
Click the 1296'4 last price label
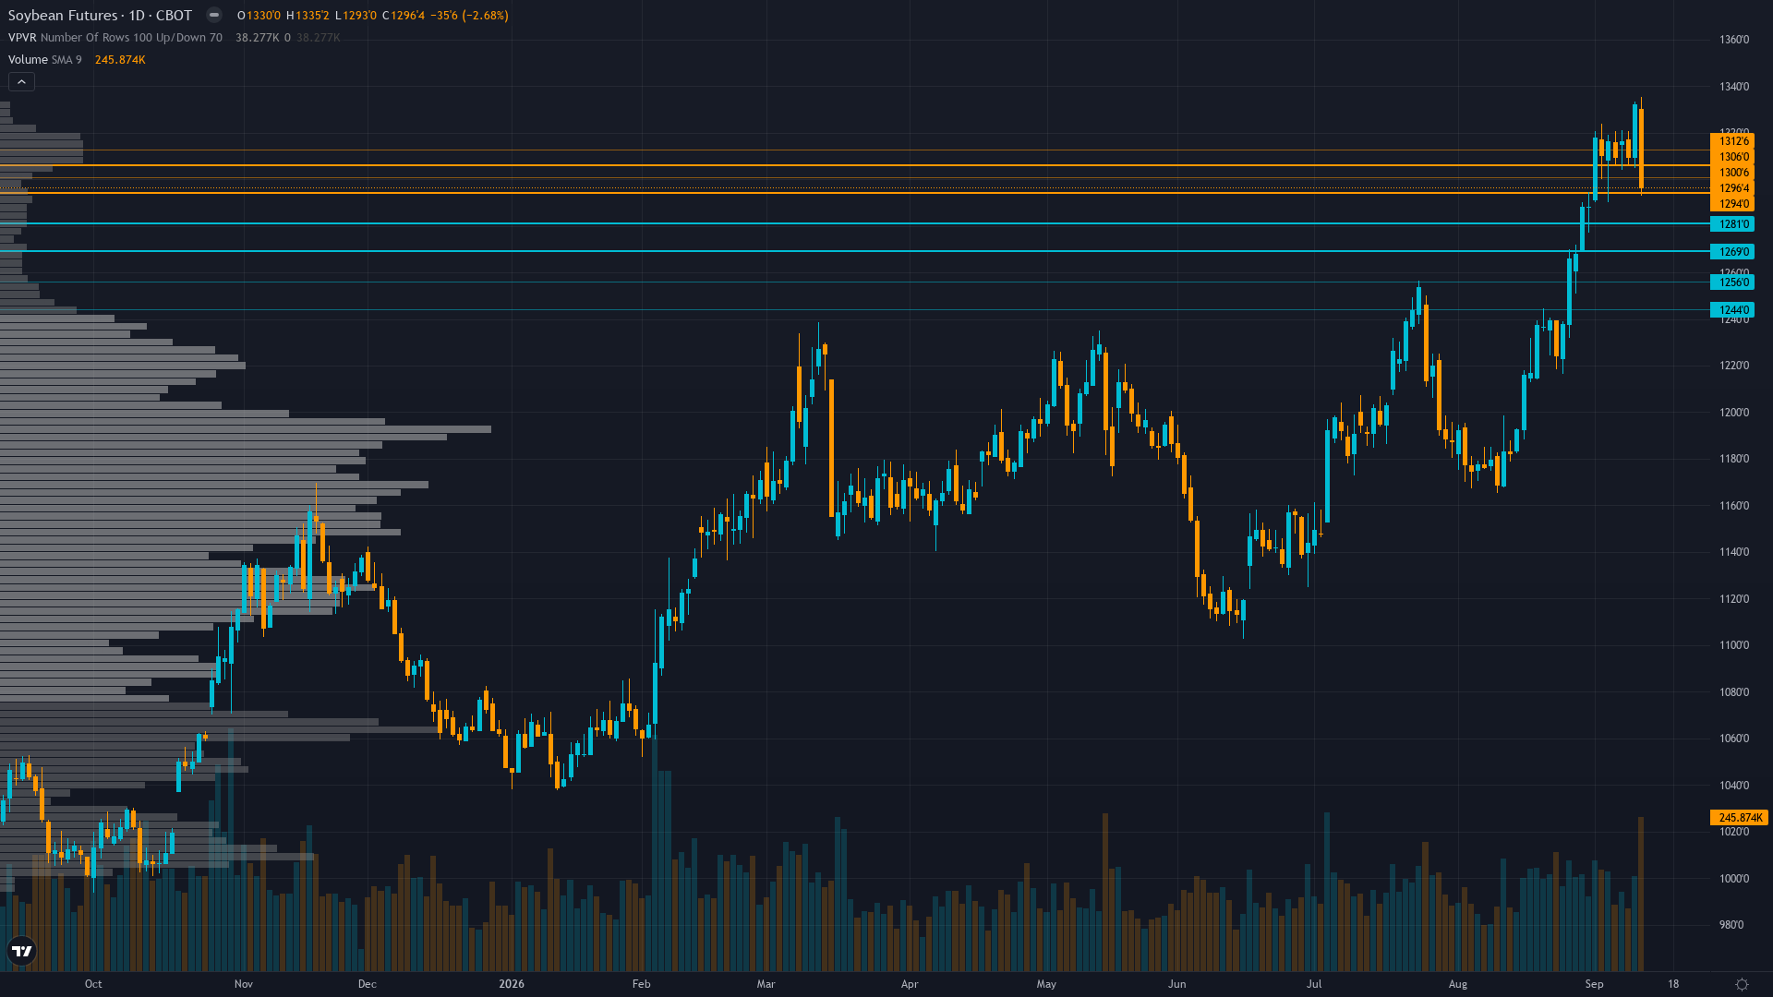pyautogui.click(x=1732, y=188)
